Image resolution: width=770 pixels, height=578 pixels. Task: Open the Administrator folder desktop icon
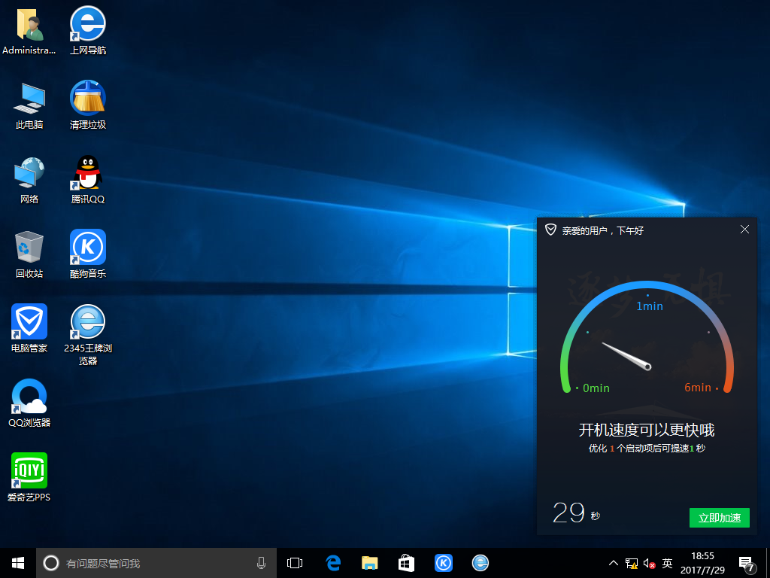coord(29,30)
